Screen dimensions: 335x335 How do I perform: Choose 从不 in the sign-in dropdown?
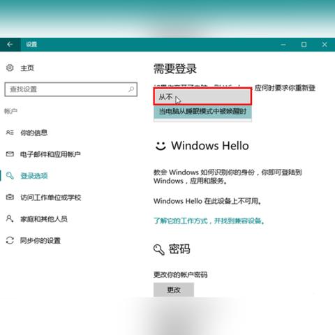point(202,96)
